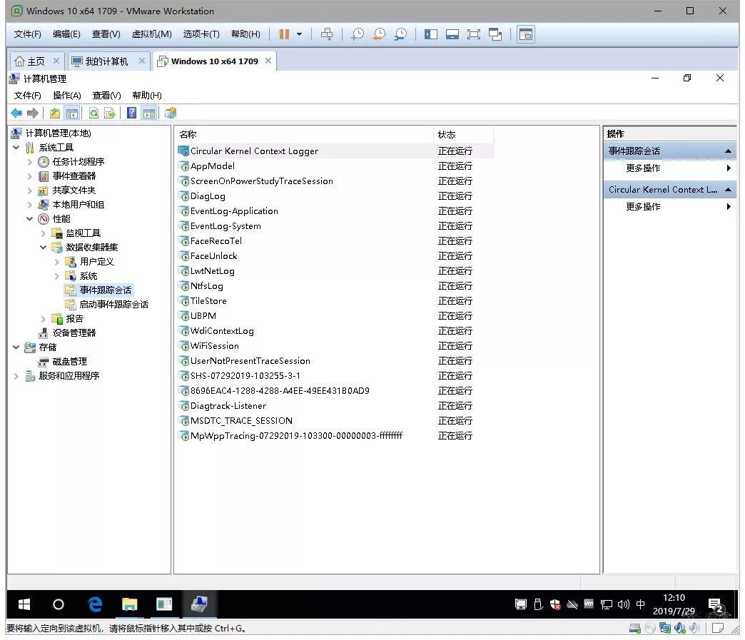Viewport: 745px width, 640px height.
Task: Click the network status icon in the system tray
Action: click(x=607, y=604)
